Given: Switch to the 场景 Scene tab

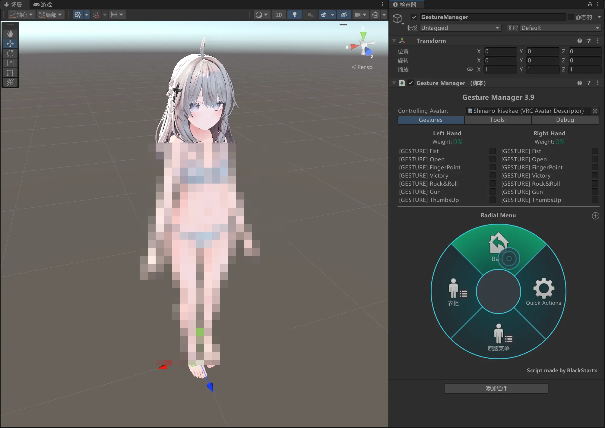Looking at the screenshot, I should 13,5.
